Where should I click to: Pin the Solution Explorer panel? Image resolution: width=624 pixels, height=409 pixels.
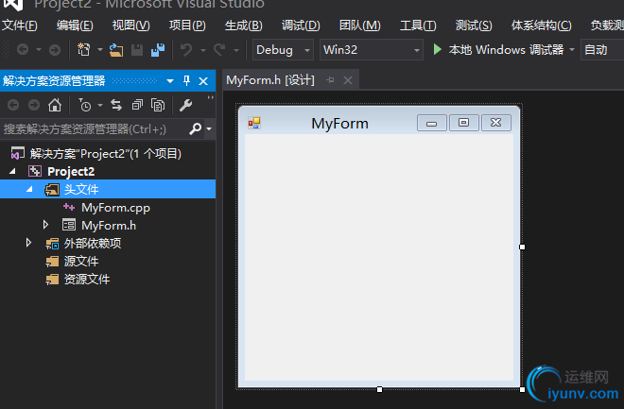tap(186, 81)
